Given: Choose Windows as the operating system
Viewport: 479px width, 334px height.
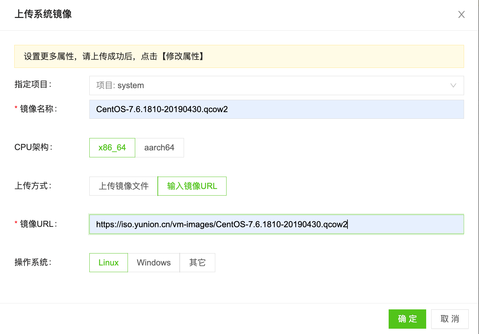Looking at the screenshot, I should (x=153, y=262).
